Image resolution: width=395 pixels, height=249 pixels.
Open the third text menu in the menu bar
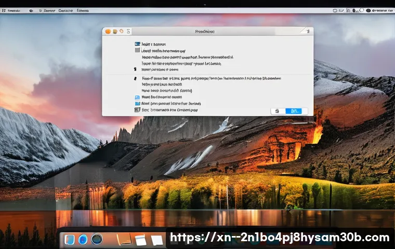point(65,10)
